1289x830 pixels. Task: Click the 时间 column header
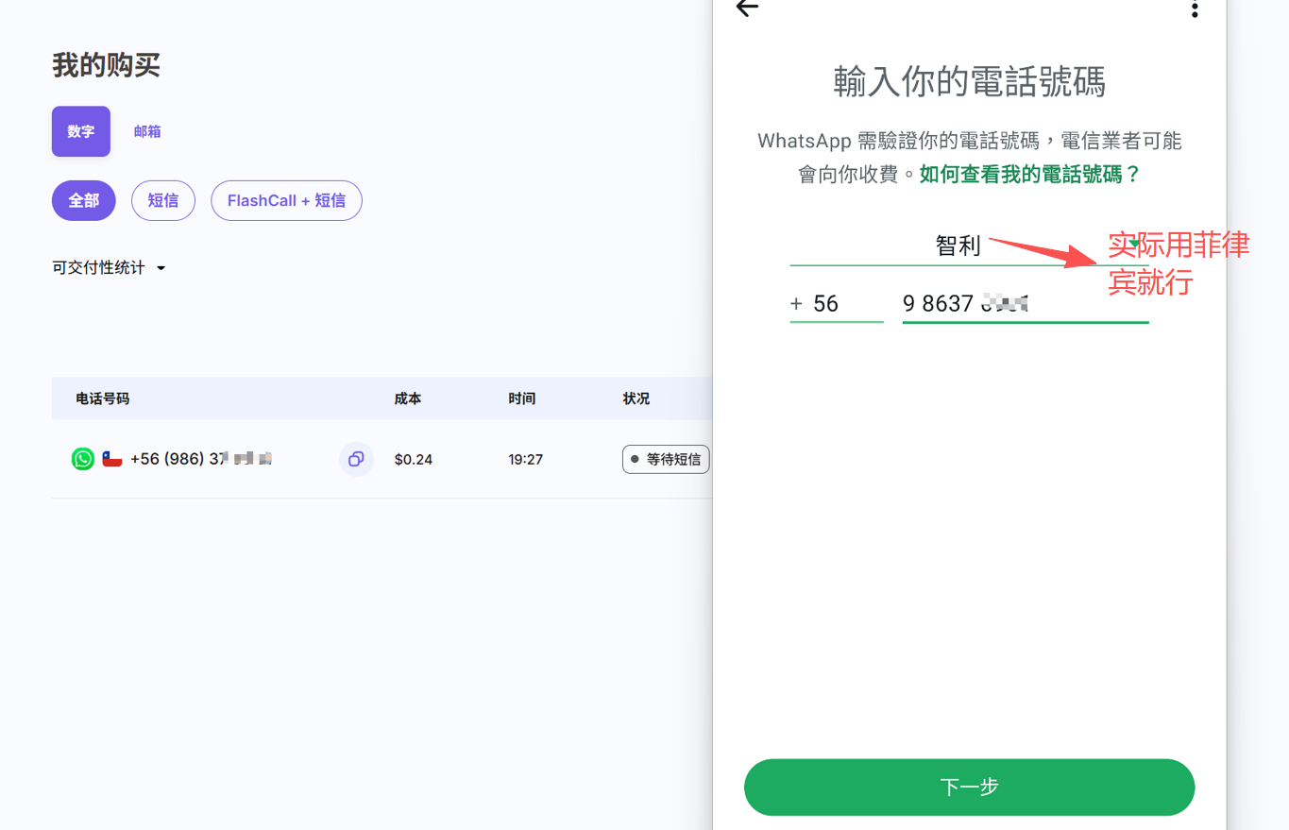(x=521, y=398)
